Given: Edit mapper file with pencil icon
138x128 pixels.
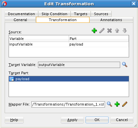Looking at the screenshot, I should tap(125, 104).
